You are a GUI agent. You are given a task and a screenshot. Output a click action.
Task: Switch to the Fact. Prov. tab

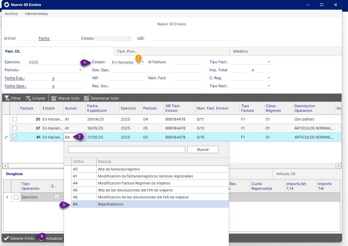click(172, 51)
